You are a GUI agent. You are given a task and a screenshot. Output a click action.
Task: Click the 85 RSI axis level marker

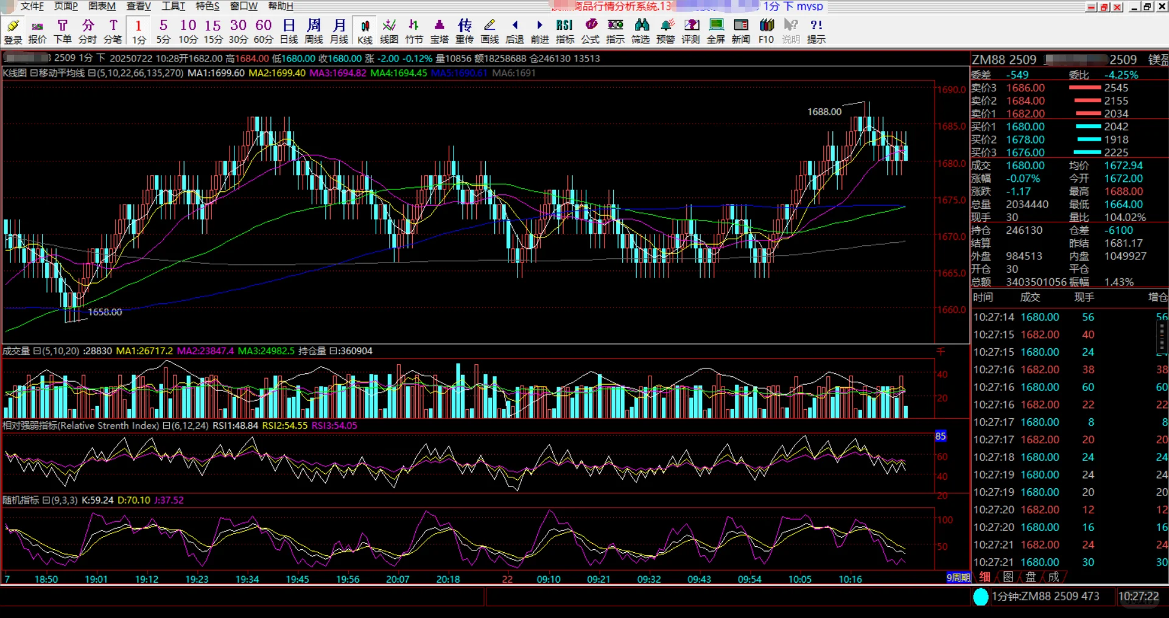(x=941, y=436)
